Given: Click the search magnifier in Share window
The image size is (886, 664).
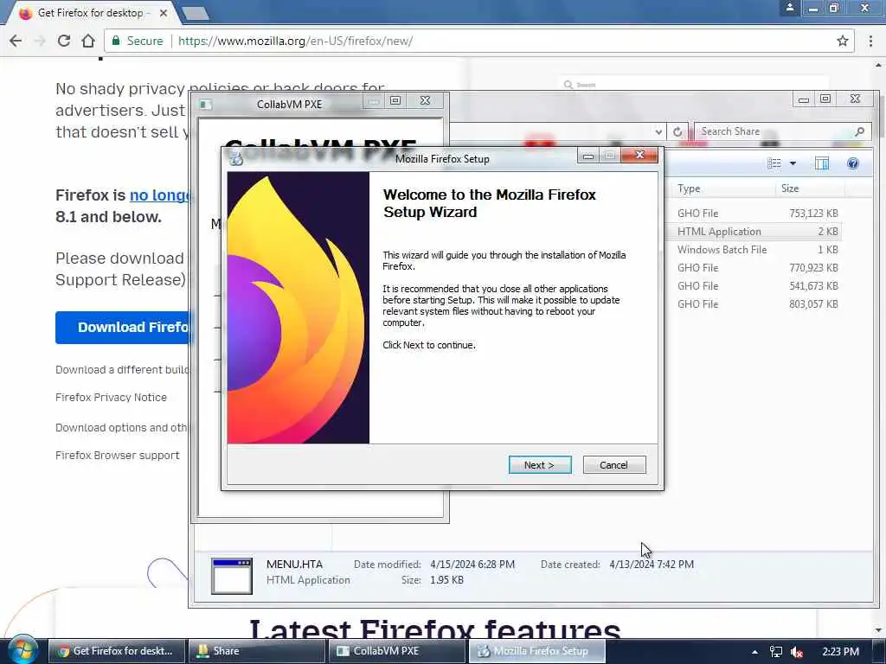Looking at the screenshot, I should coord(859,131).
